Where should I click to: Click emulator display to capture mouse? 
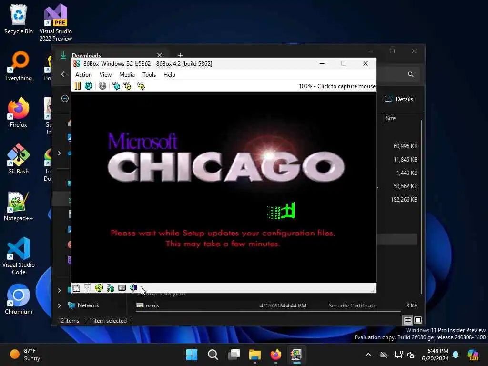point(224,187)
